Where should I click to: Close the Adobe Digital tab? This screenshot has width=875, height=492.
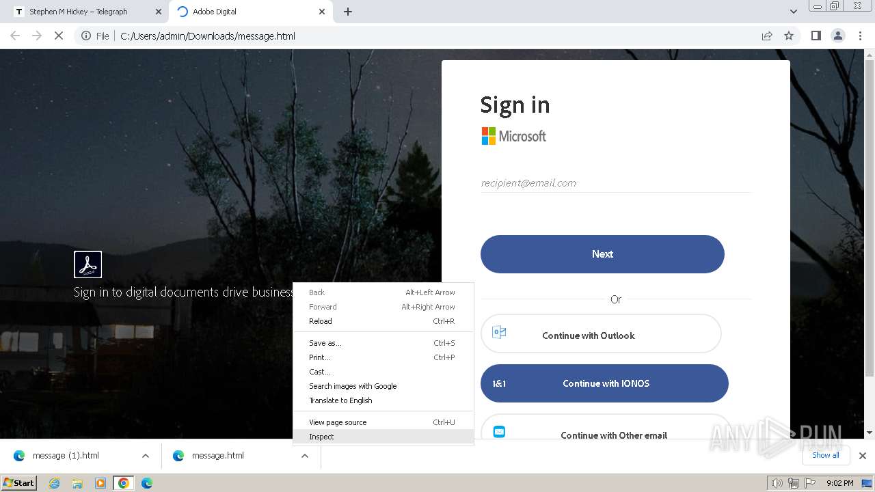322,12
